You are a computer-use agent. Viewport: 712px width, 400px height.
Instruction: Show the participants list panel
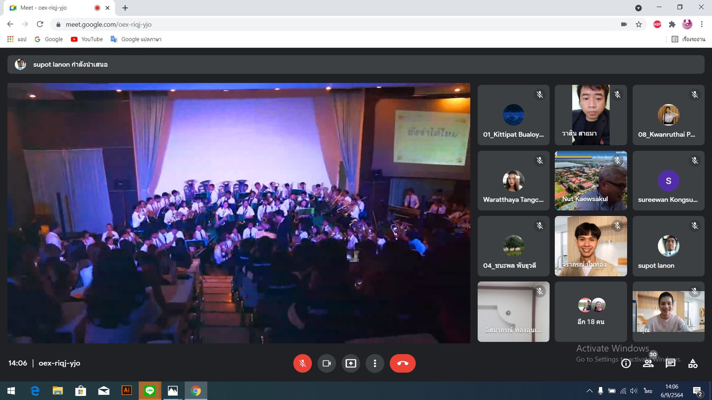pos(648,363)
